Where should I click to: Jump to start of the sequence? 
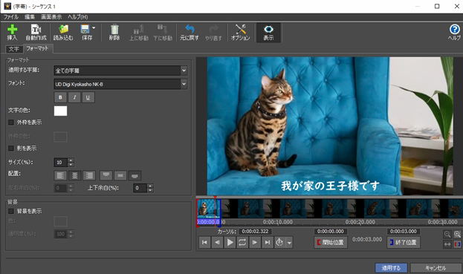204,242
